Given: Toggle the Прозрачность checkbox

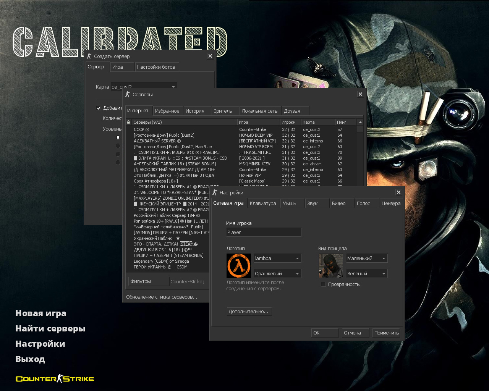Looking at the screenshot, I should point(324,284).
